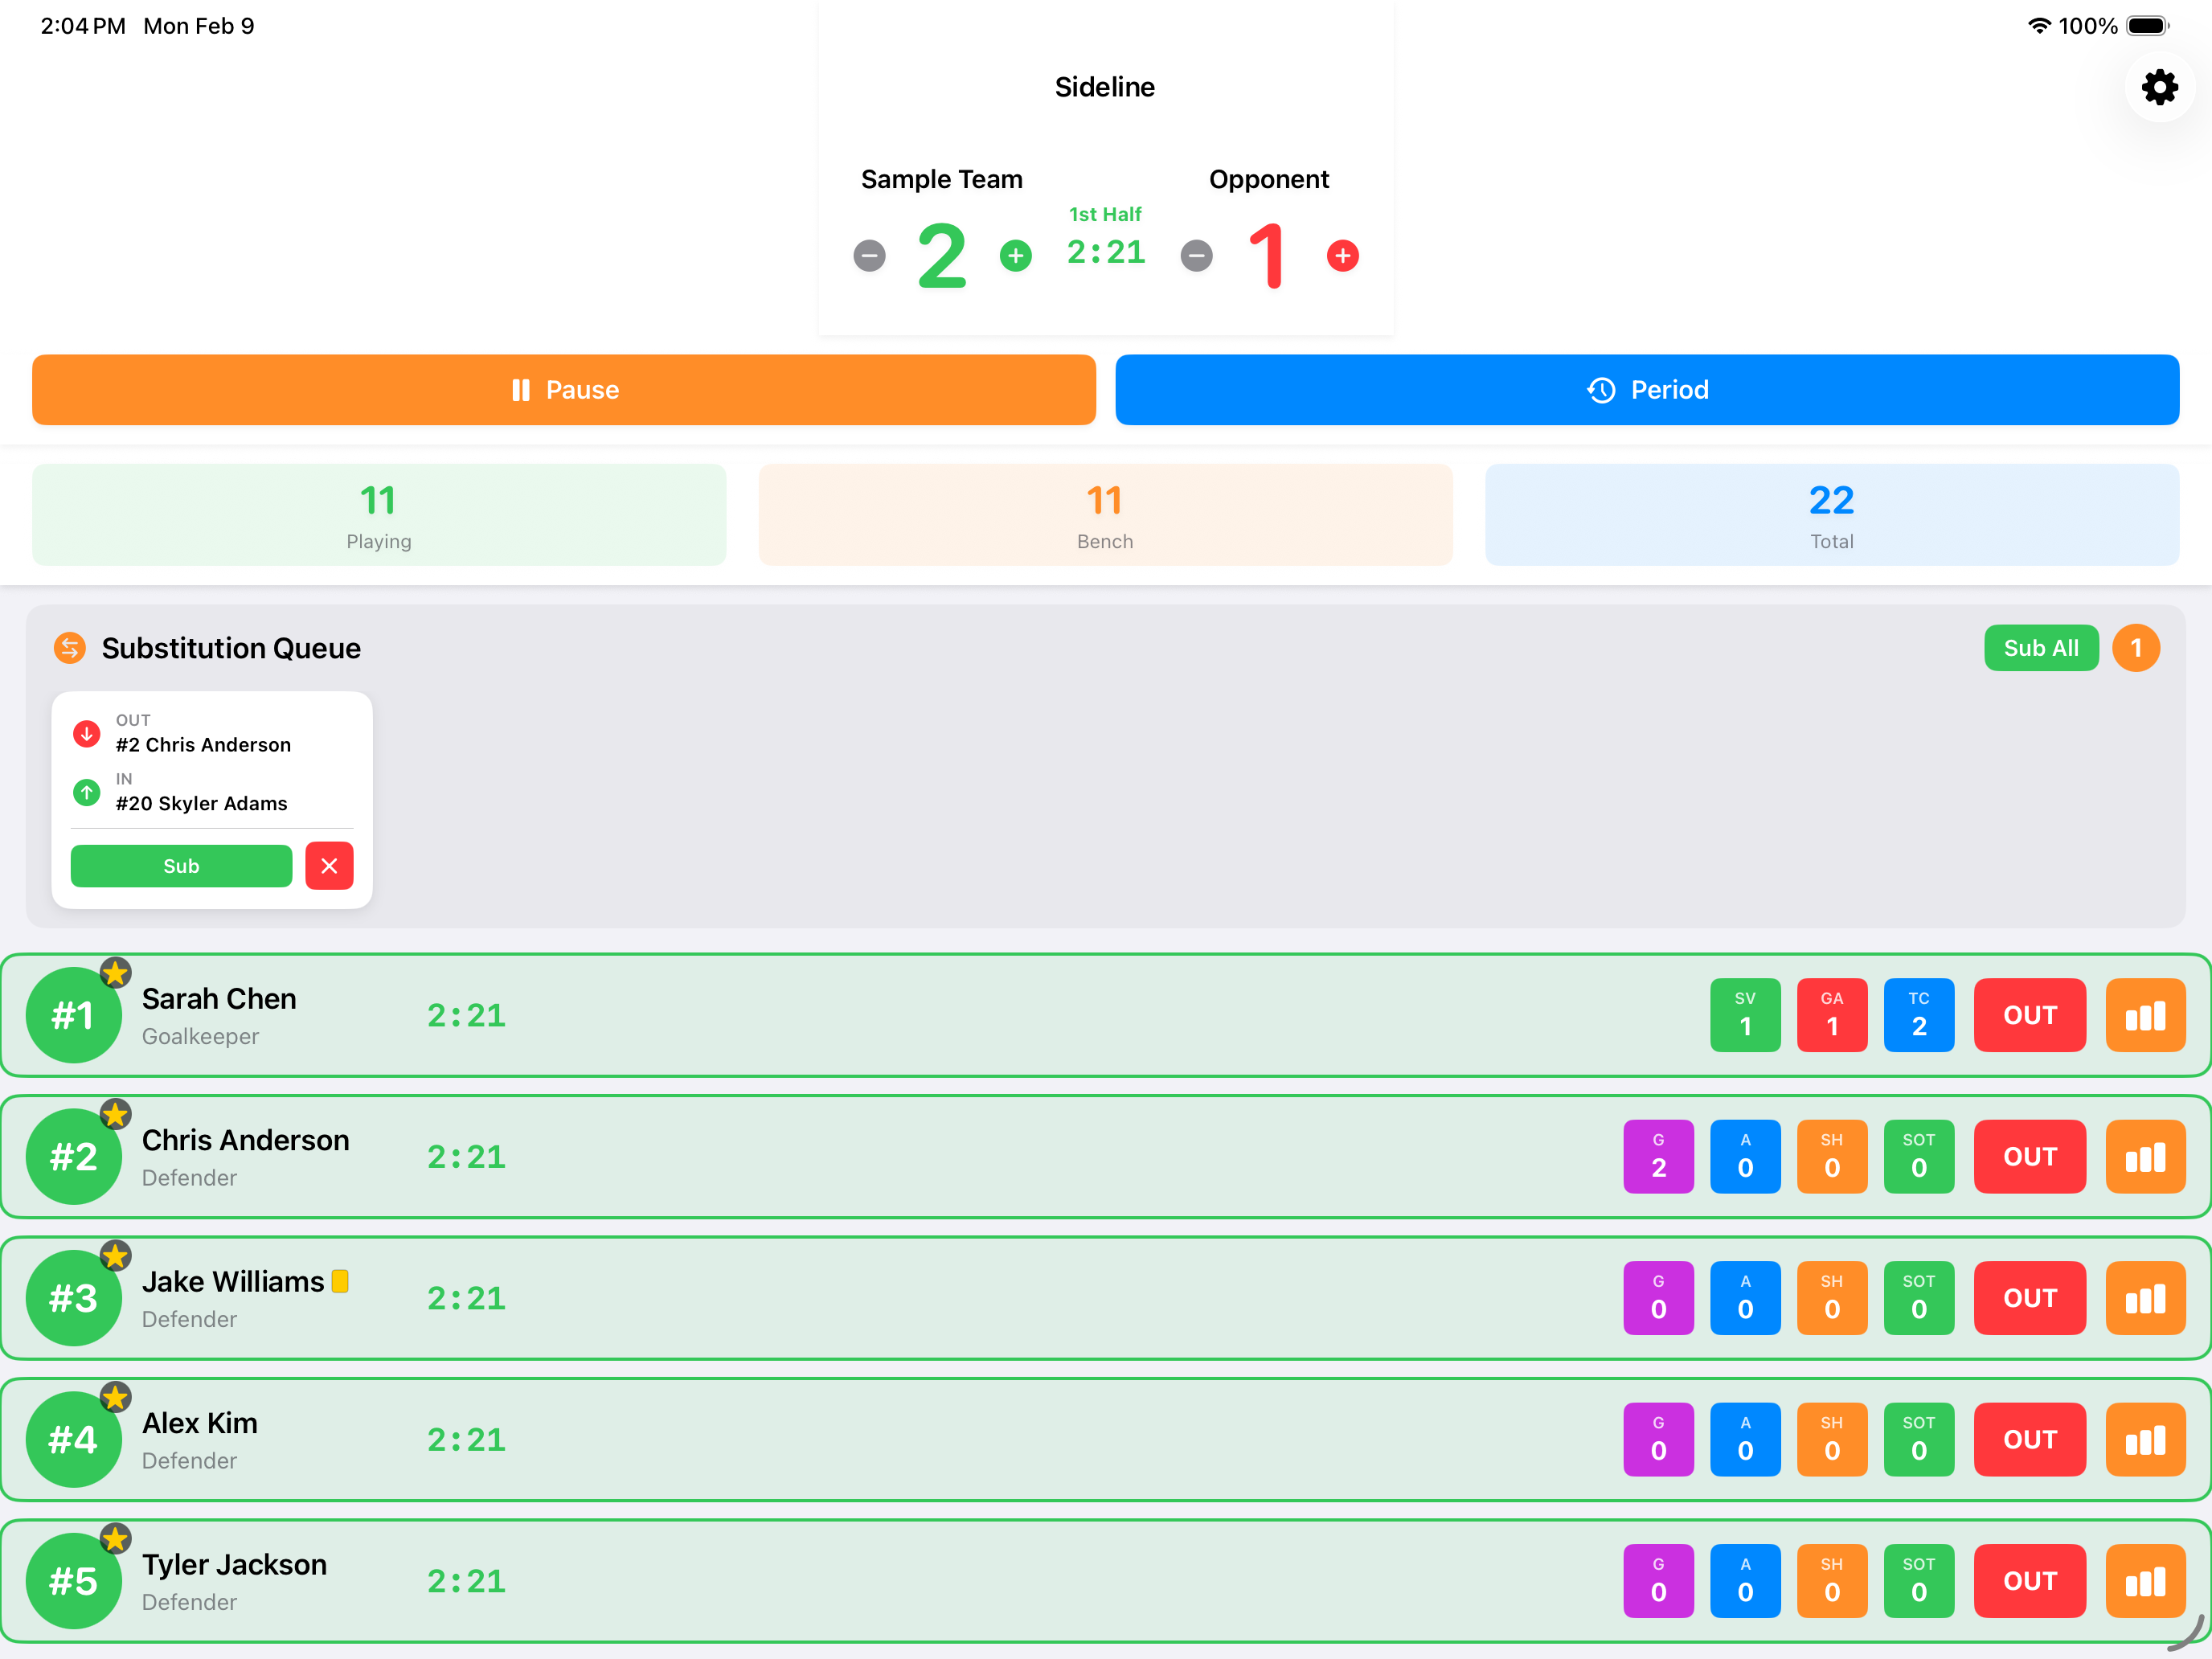The width and height of the screenshot is (2212, 1659).
Task: Take Sarah Chen OUT of play
Action: pyautogui.click(x=2029, y=1015)
